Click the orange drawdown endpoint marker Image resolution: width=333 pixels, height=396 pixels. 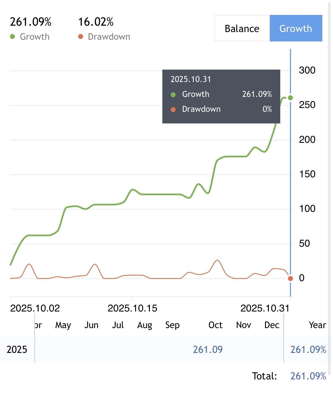tap(290, 278)
